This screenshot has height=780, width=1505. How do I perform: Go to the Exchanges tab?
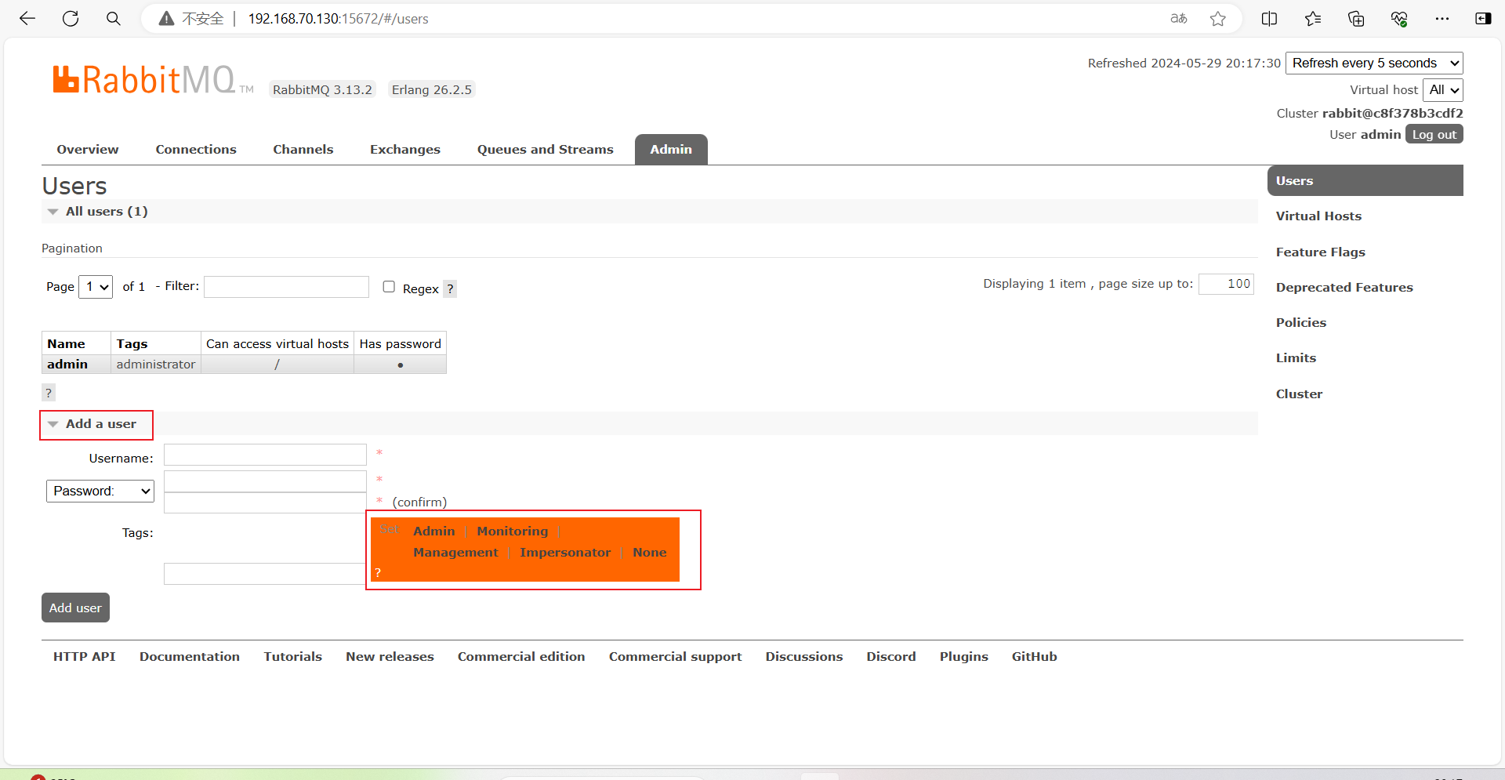pos(405,149)
